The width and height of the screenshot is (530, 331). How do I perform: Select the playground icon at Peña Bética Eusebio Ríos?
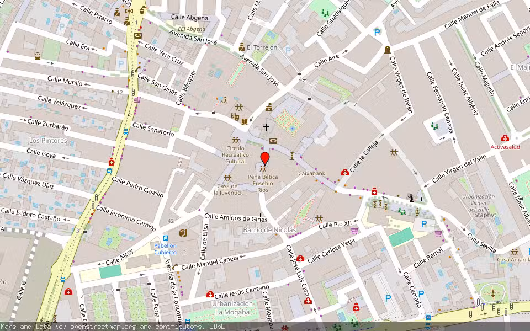coord(263,168)
